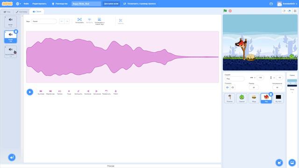
Task: Edit the sprite direction field
Action: tap(277, 87)
